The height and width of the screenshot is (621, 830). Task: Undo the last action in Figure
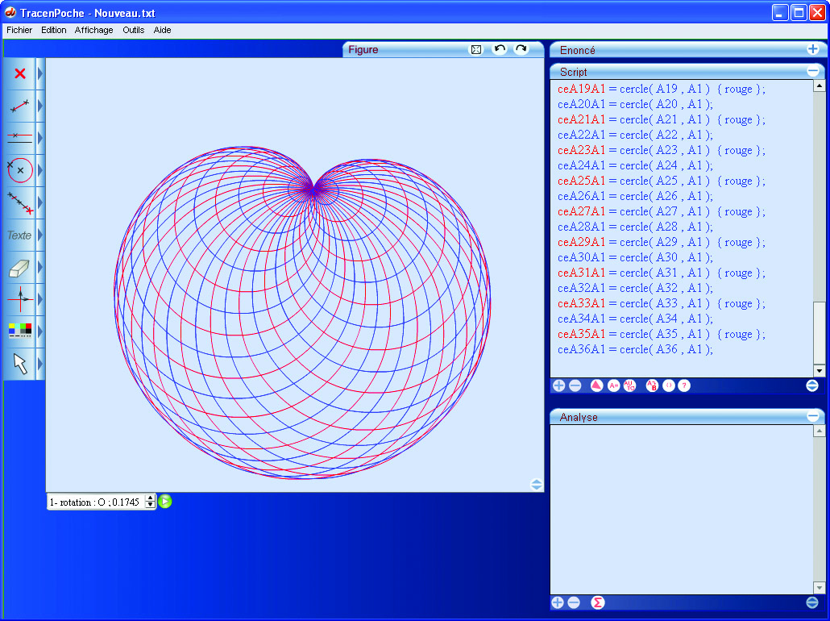point(500,50)
